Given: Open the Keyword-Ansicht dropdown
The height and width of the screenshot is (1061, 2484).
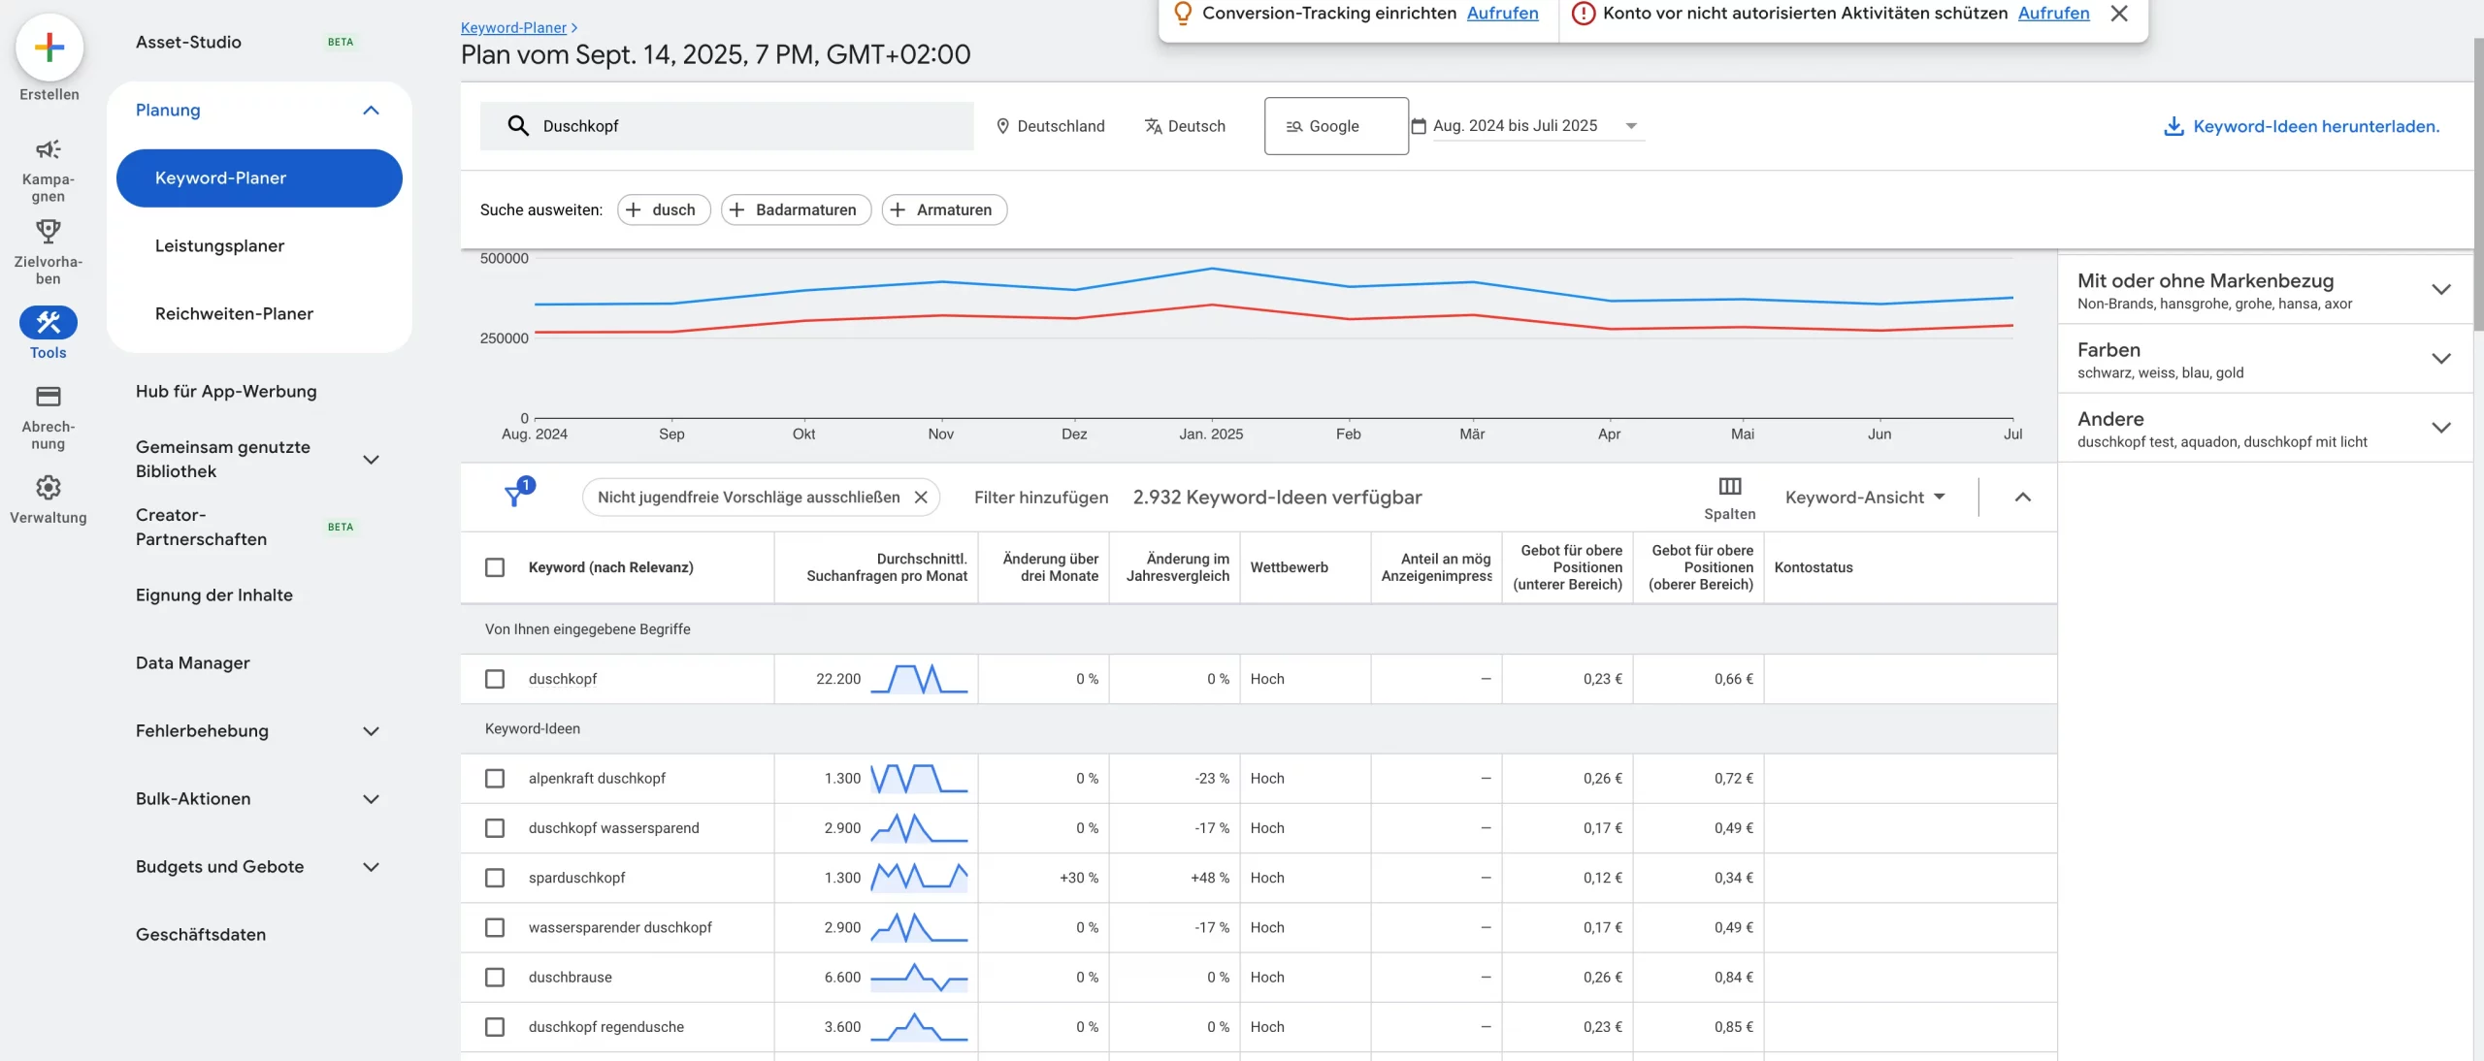Looking at the screenshot, I should click(x=1862, y=497).
